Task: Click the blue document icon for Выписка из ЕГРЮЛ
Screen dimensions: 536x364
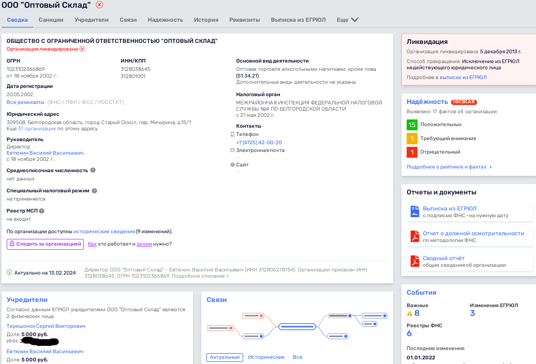Action: (x=414, y=211)
